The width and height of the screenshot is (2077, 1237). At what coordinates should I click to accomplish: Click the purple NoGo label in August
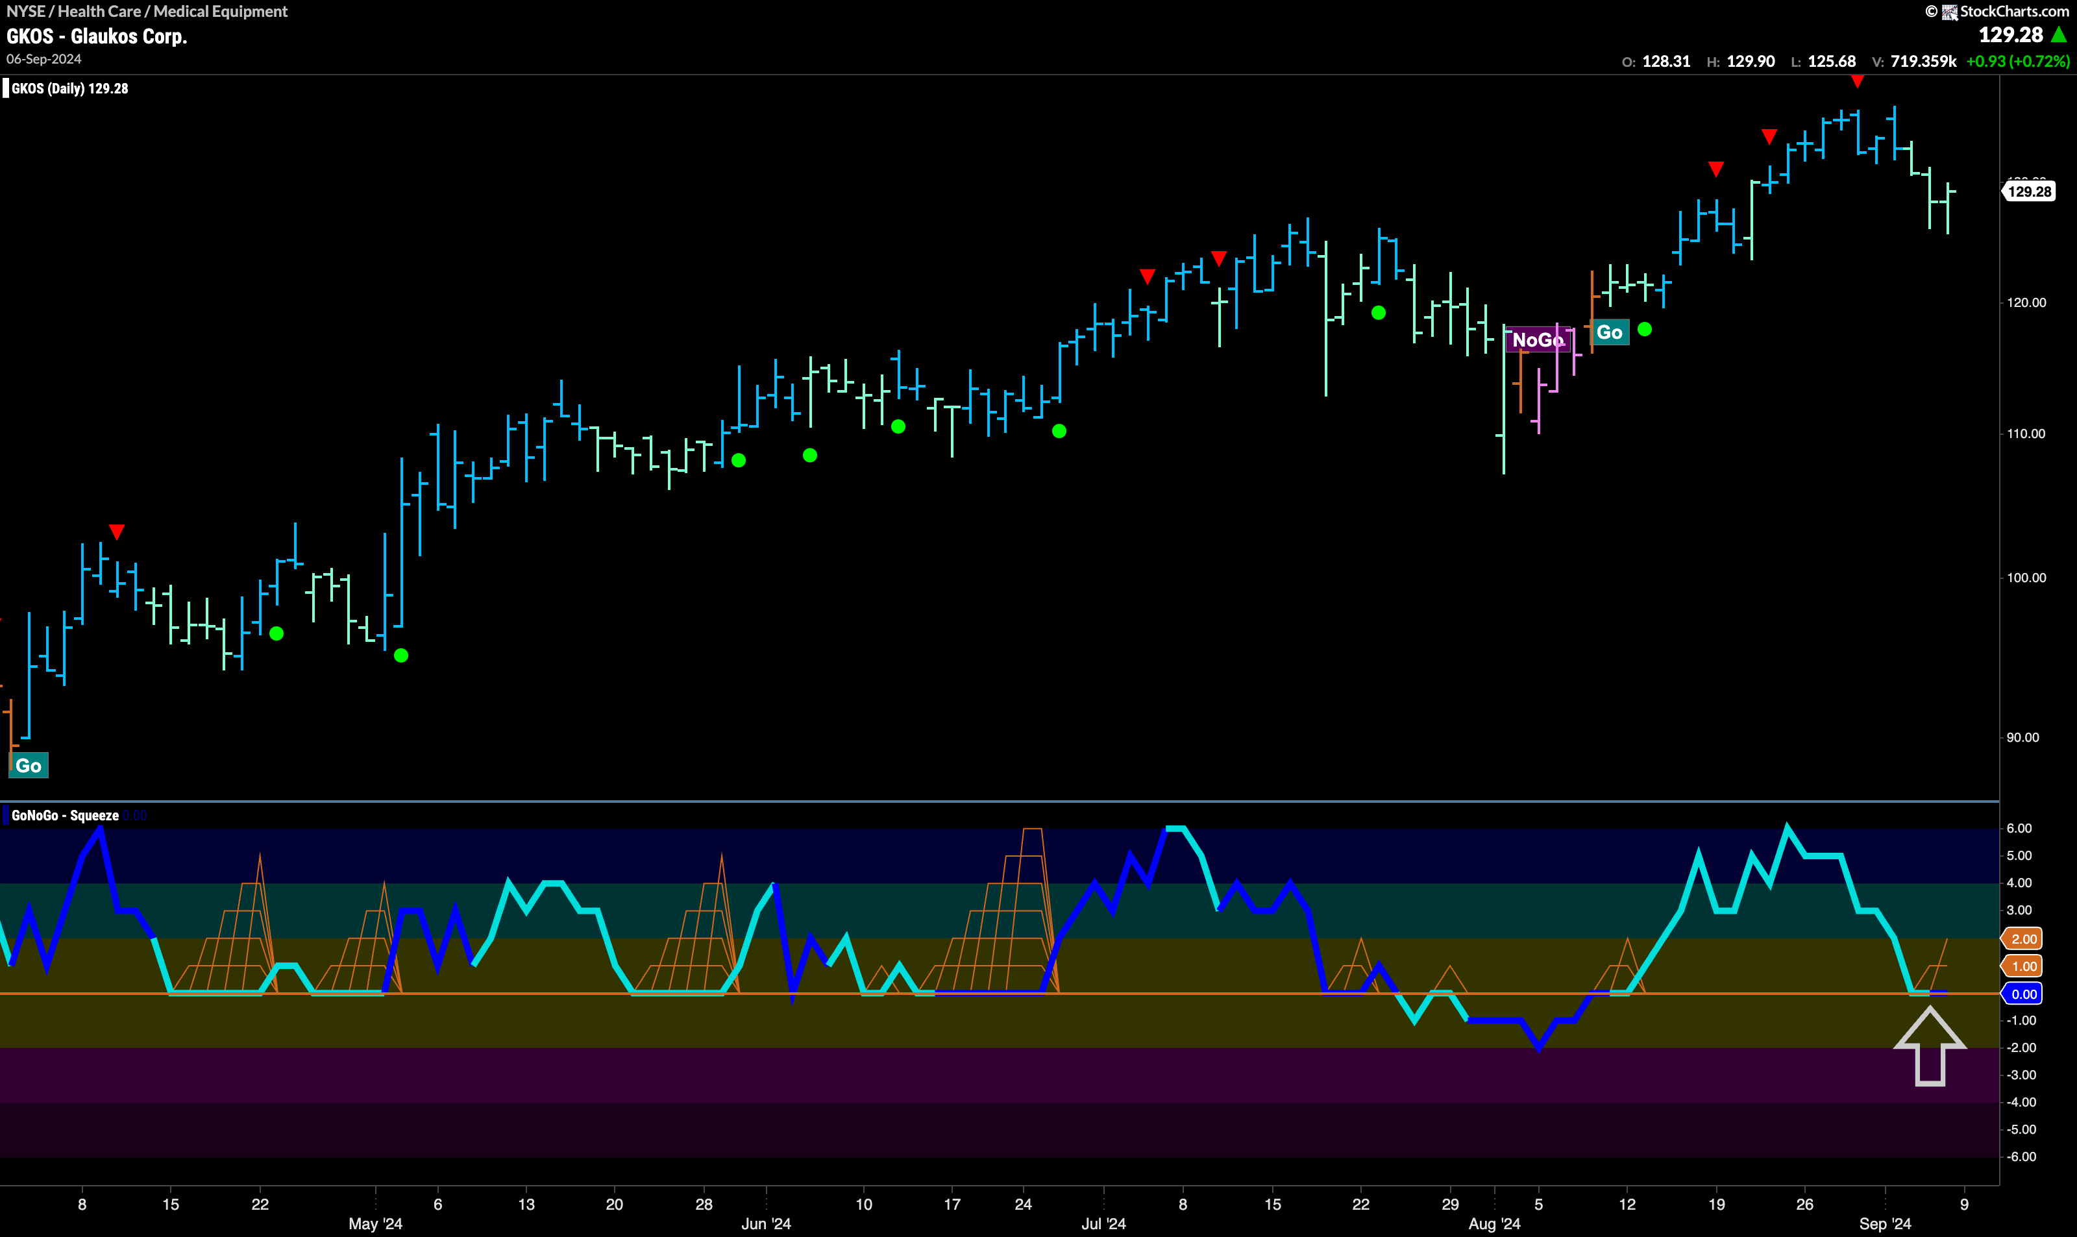click(x=1538, y=339)
